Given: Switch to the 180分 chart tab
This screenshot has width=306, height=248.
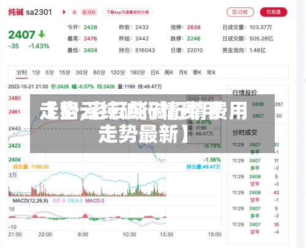Looking at the screenshot, I should coord(138,72).
